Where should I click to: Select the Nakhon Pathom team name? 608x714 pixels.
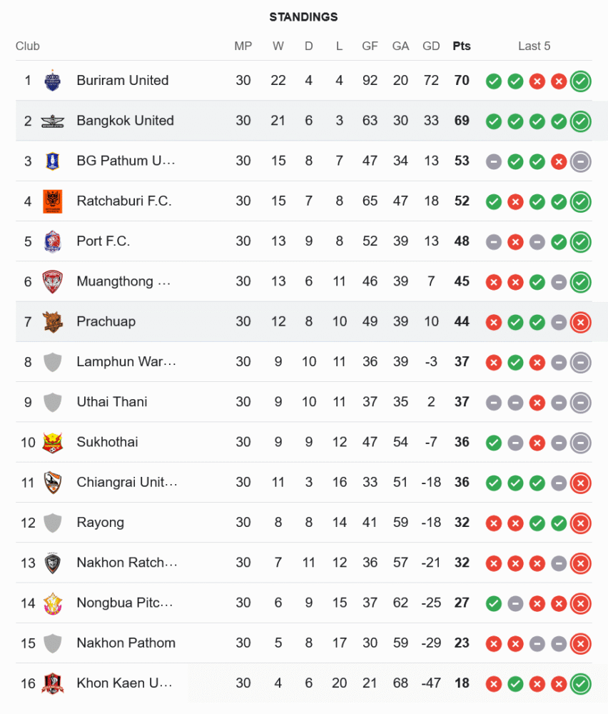coord(126,643)
